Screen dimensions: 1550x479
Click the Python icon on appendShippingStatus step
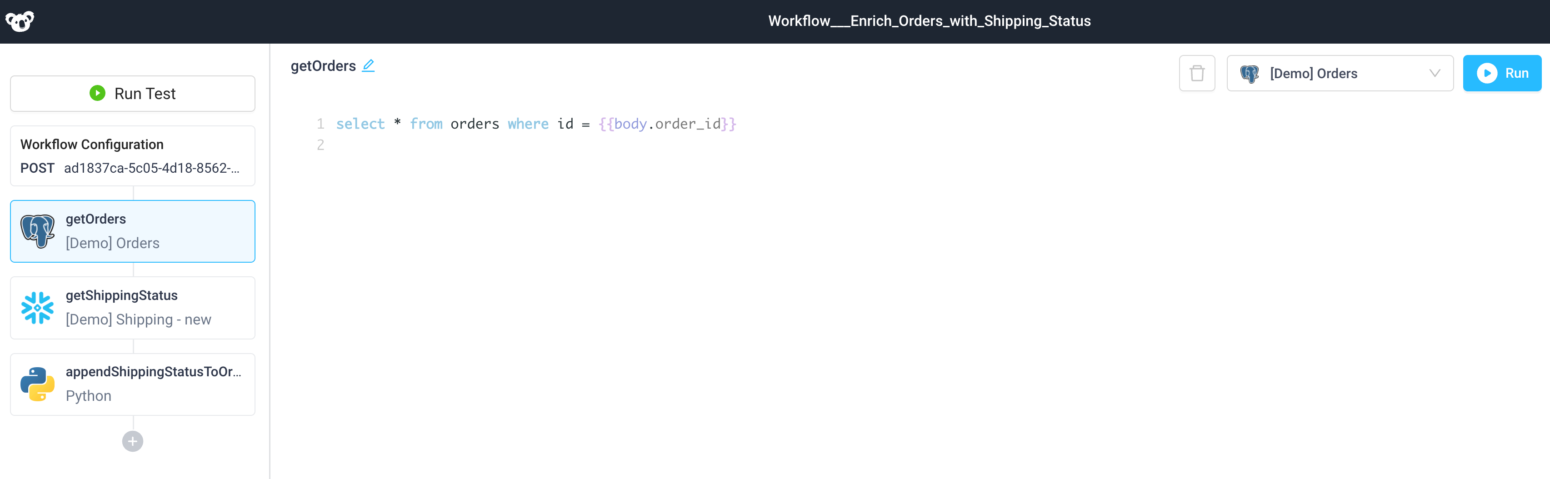(x=37, y=384)
